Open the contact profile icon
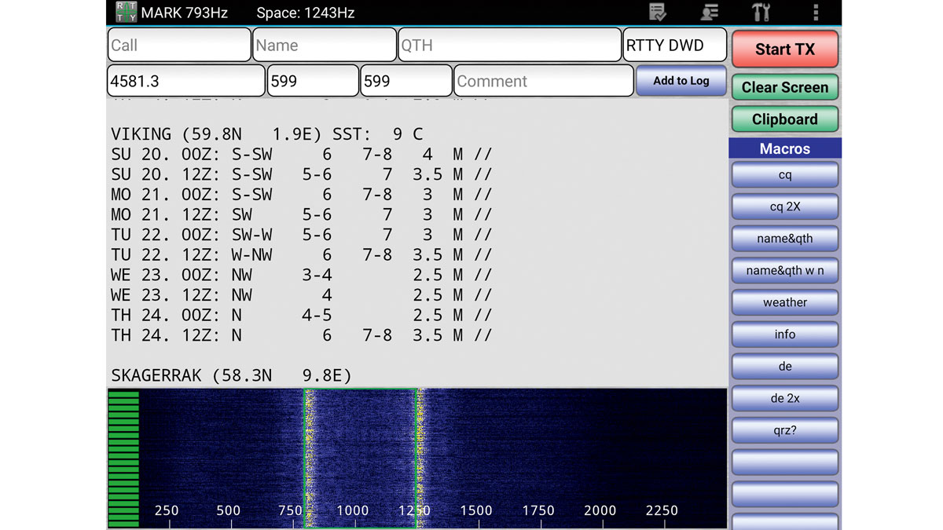The height and width of the screenshot is (530, 943). click(x=709, y=13)
